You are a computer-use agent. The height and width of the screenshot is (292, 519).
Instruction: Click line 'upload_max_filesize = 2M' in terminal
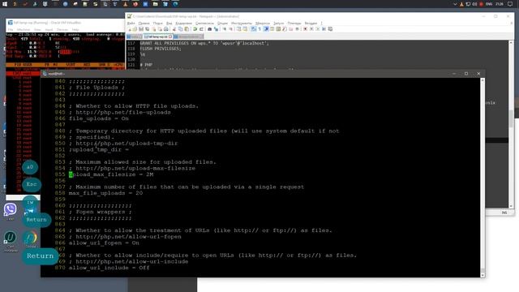pos(111,174)
